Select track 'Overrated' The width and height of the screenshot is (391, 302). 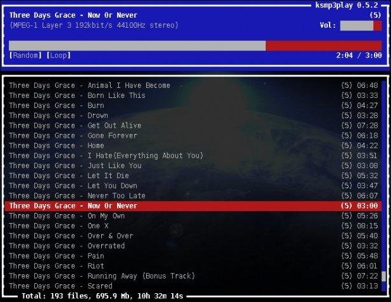193,246
